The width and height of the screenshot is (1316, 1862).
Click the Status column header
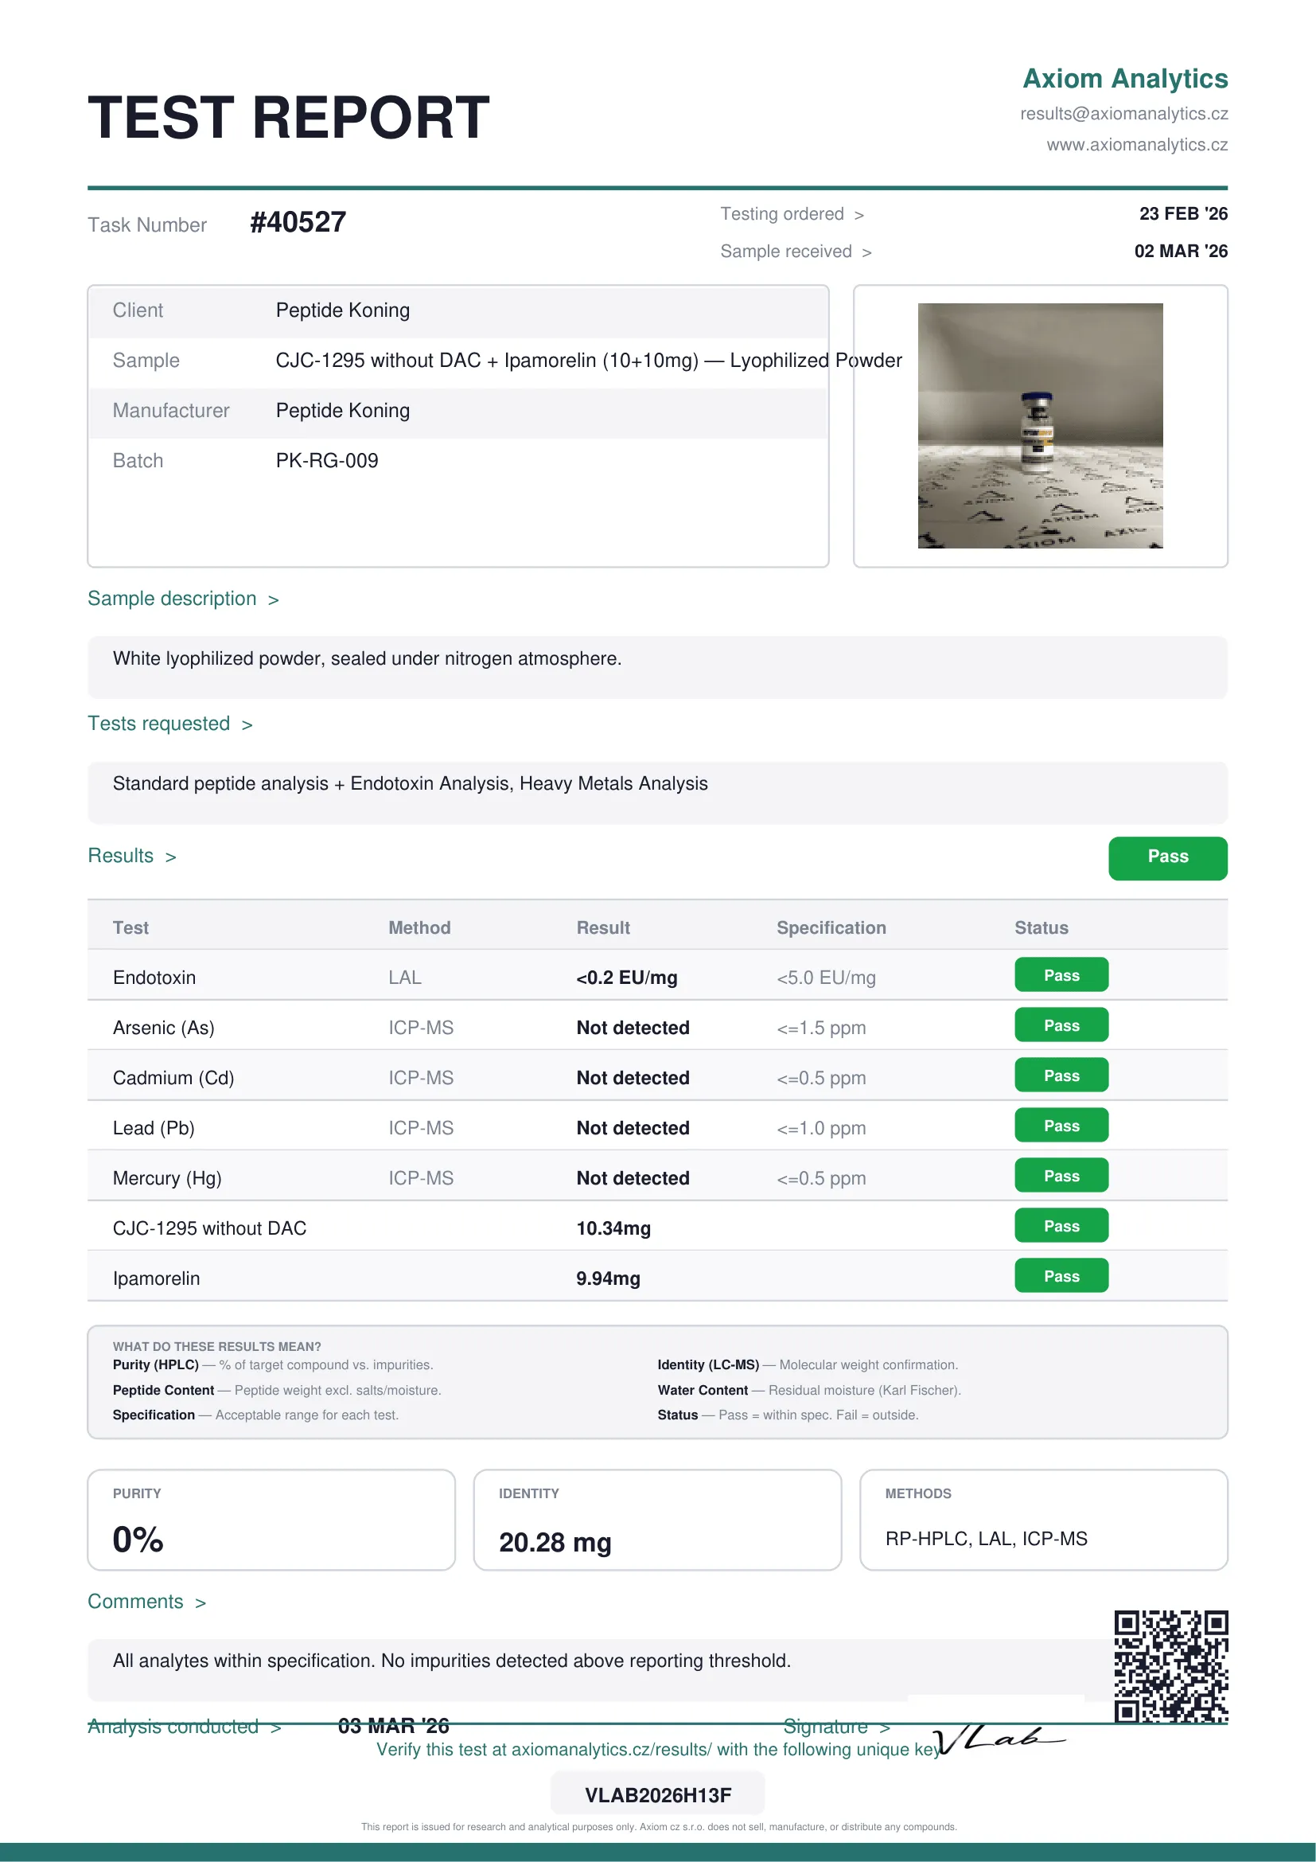(x=1042, y=927)
